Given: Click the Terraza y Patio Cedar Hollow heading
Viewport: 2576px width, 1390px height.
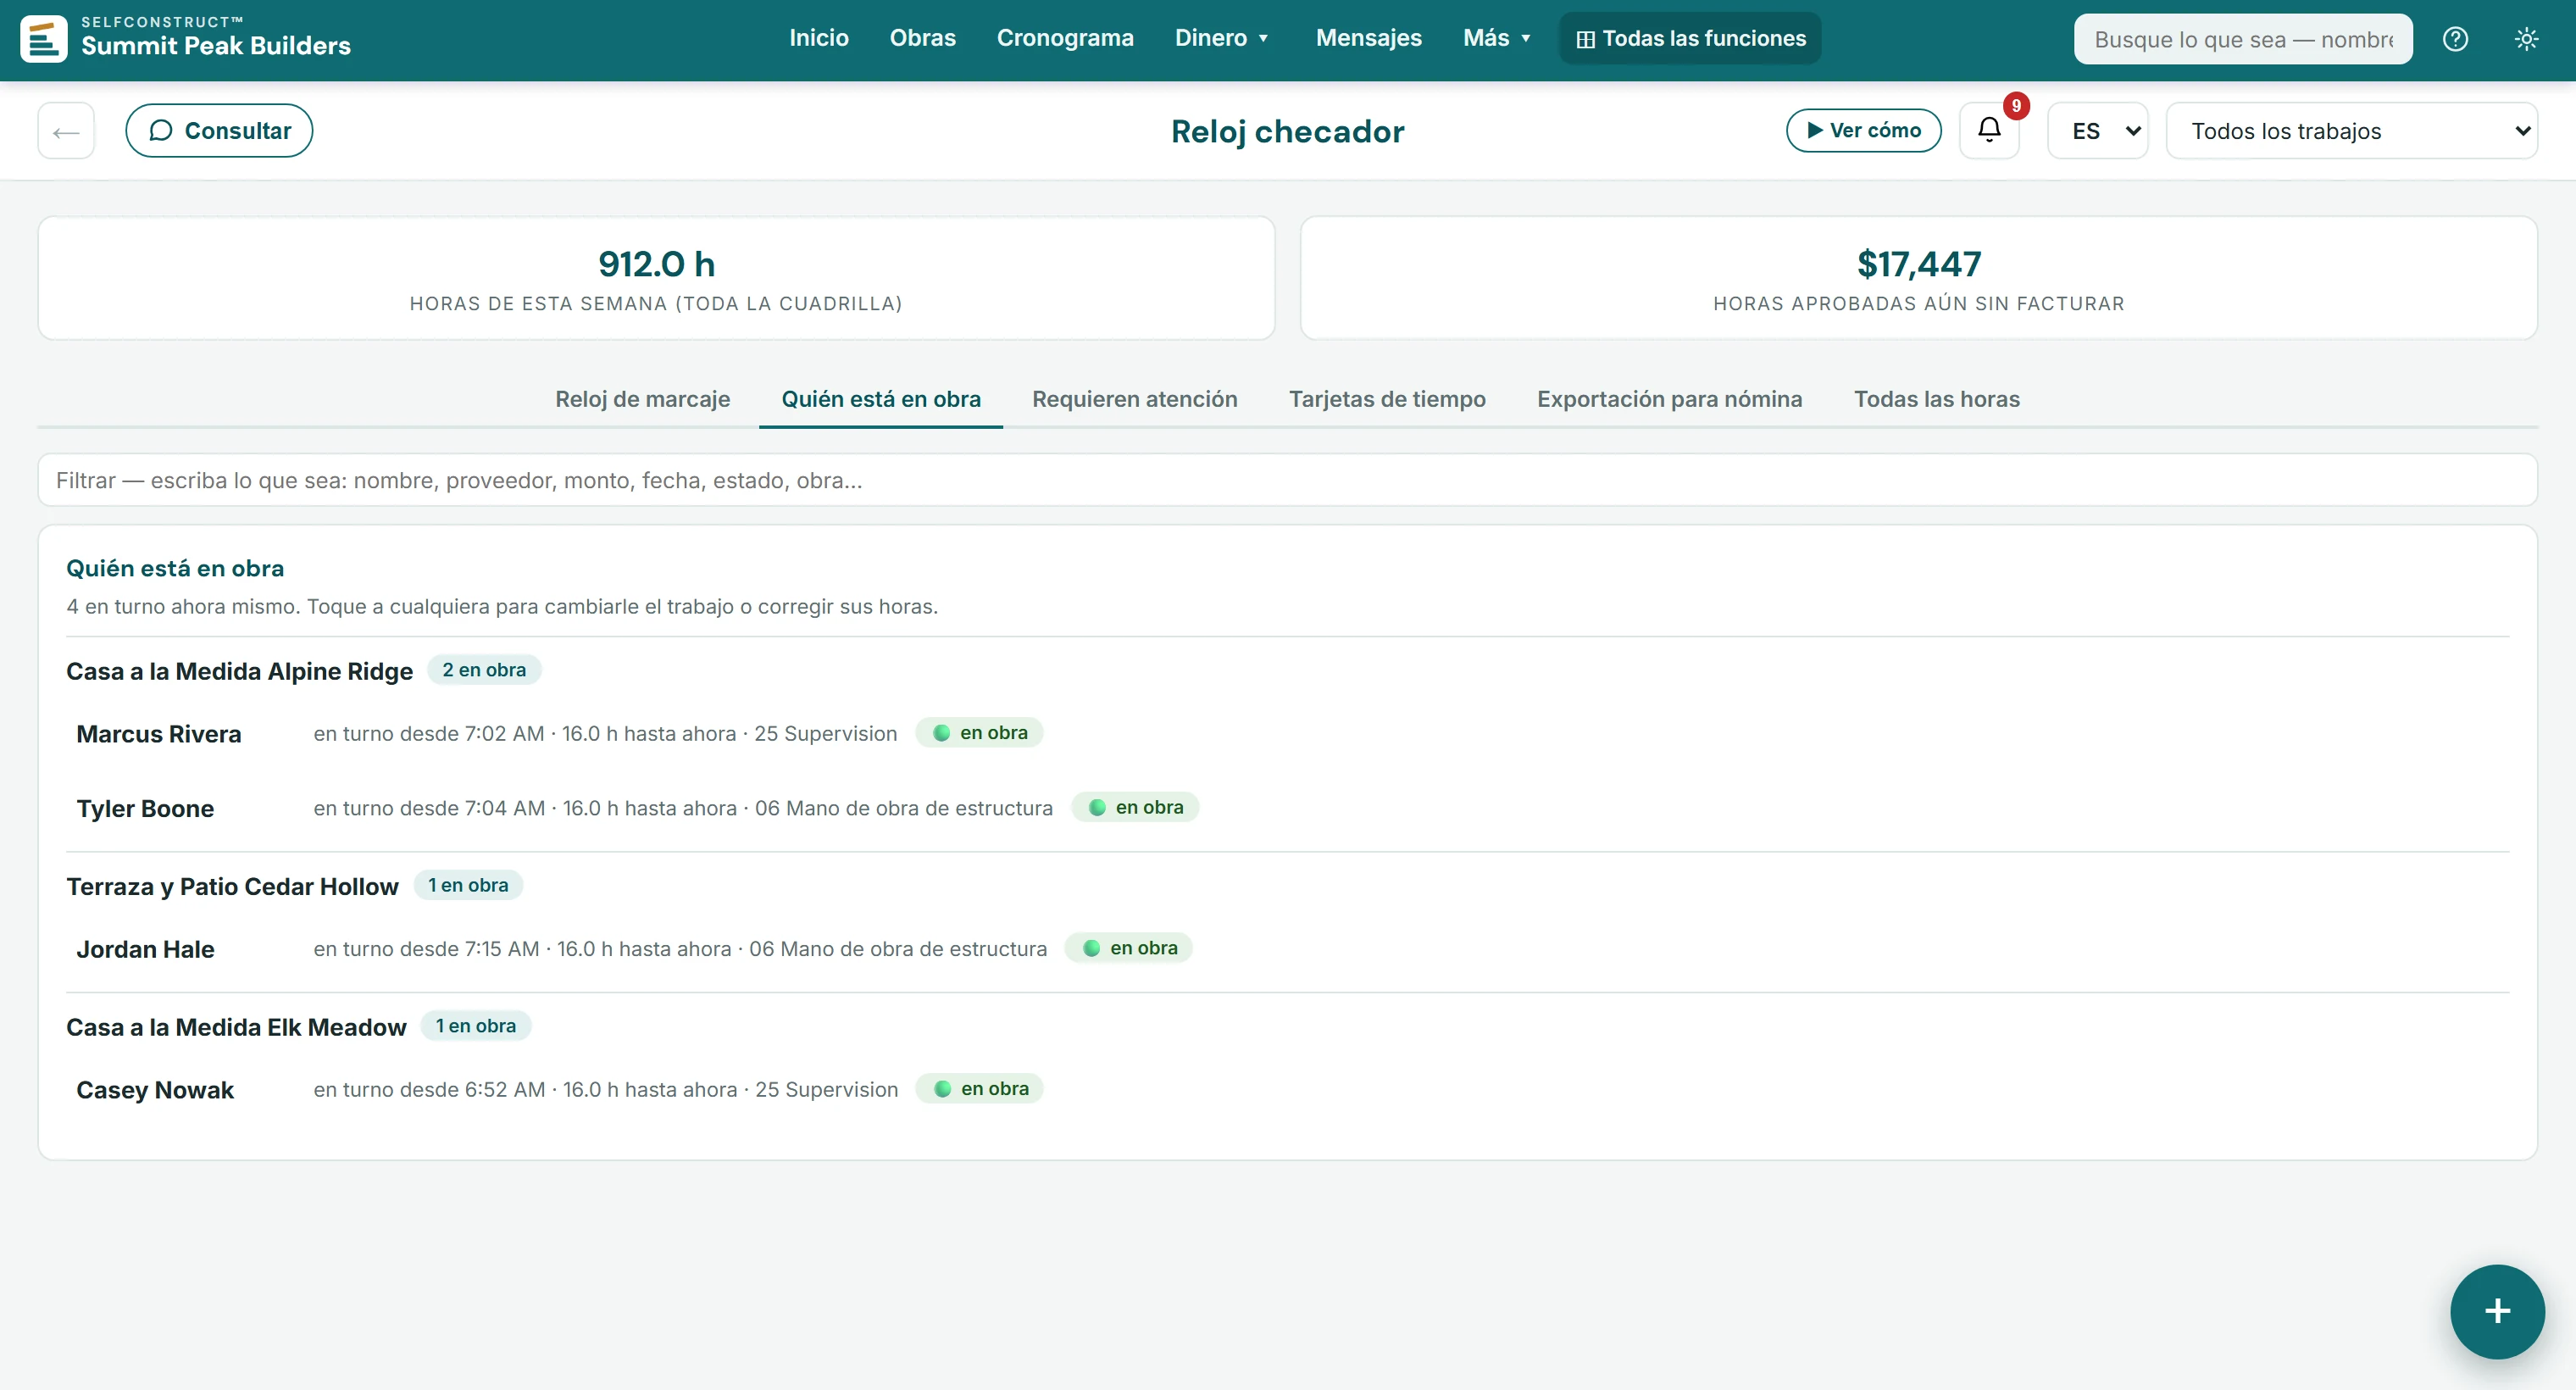Looking at the screenshot, I should pos(232,886).
